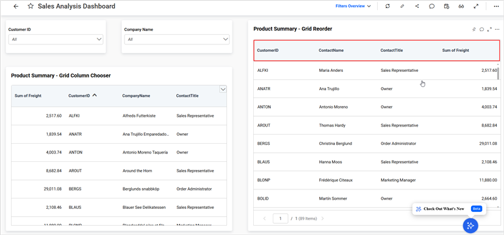
Task: Select Alfreds Futterkiste cell
Action: coord(139,116)
